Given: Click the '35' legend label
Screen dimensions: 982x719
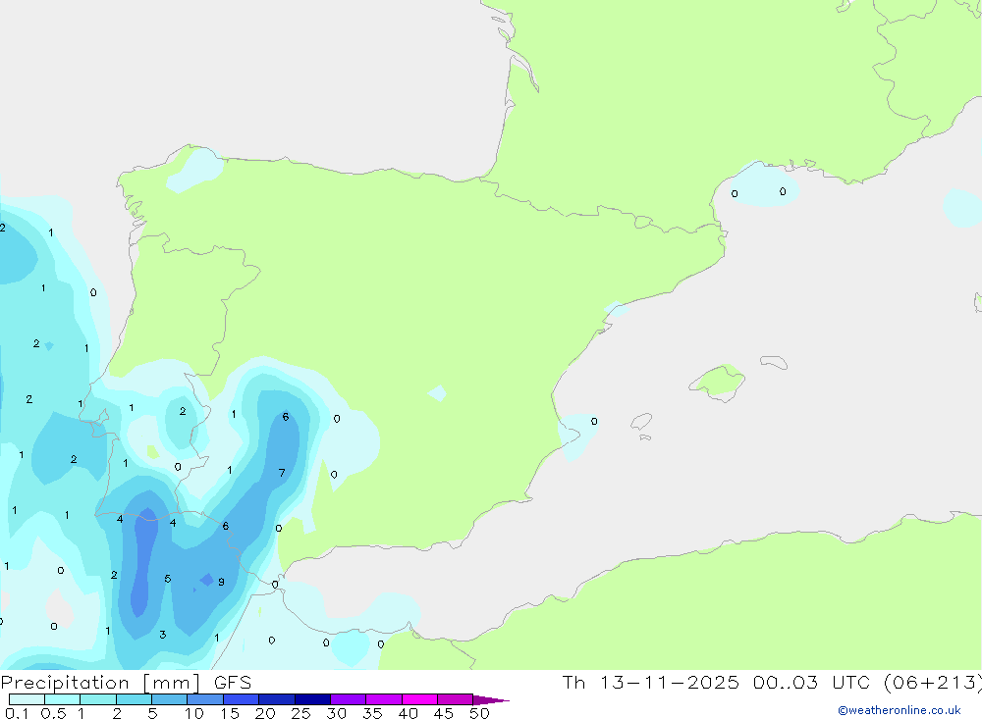Looking at the screenshot, I should tap(372, 713).
